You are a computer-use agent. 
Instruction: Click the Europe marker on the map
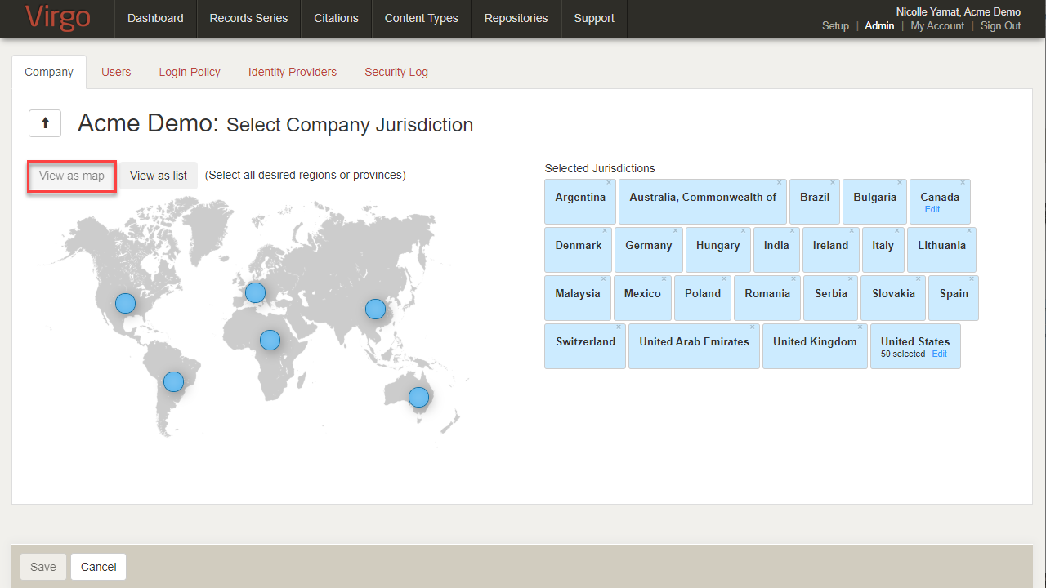tap(255, 292)
